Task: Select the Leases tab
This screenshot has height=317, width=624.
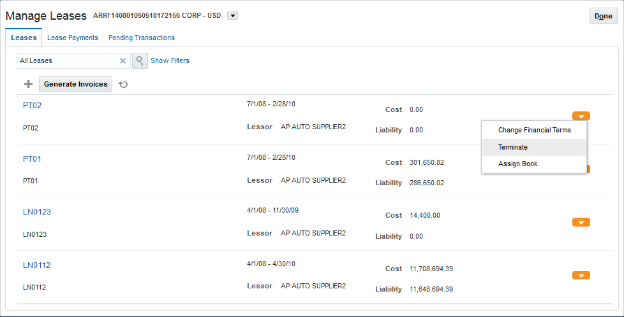Action: point(24,38)
